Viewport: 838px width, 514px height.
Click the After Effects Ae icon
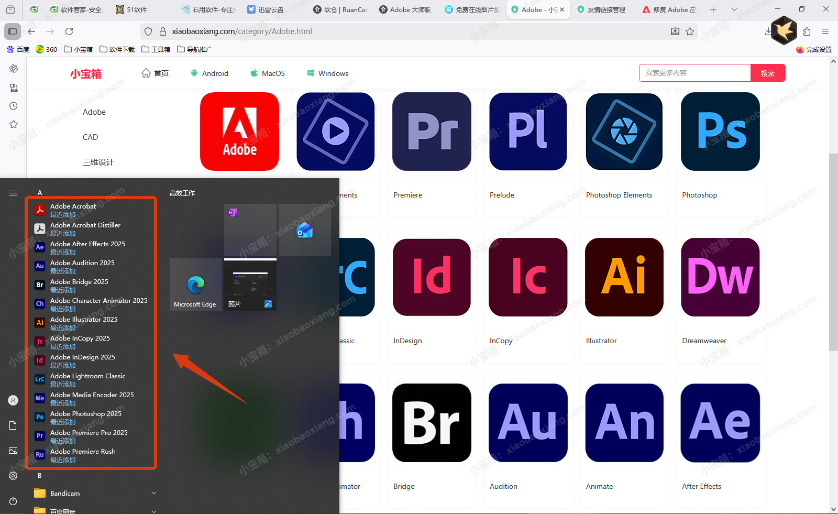tap(720, 422)
